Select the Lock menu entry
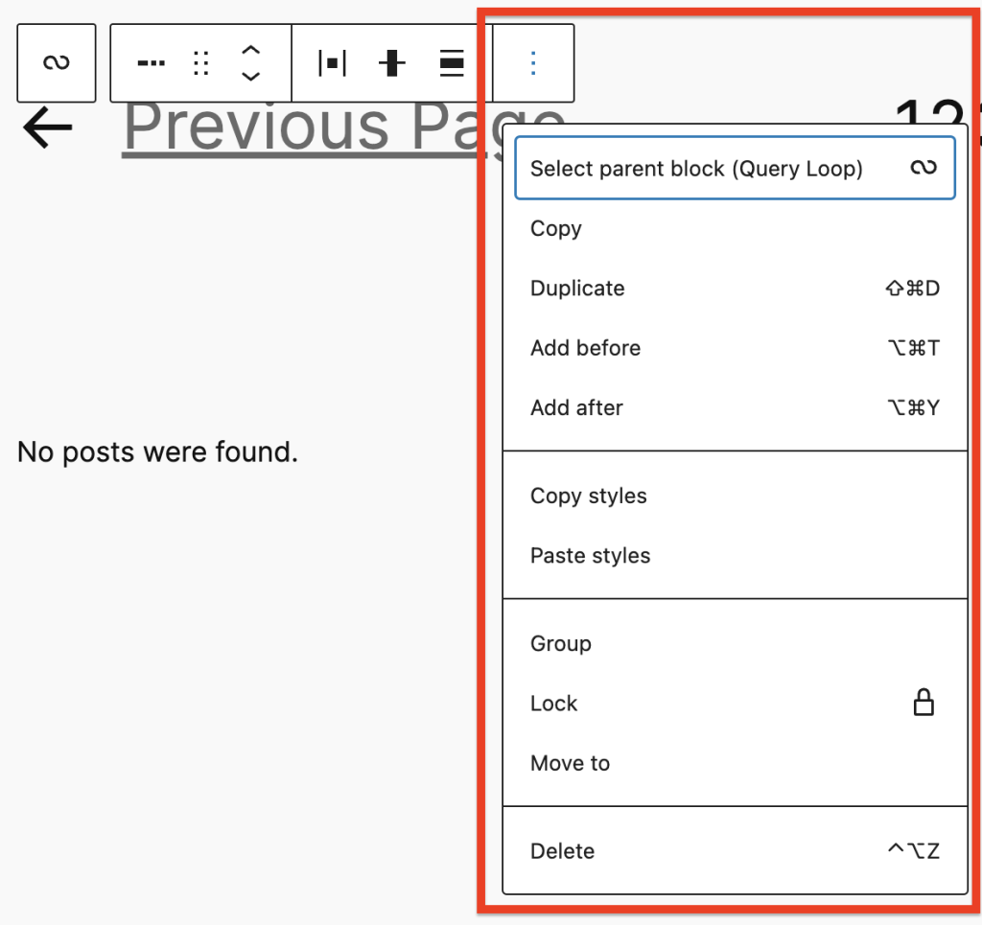Image resolution: width=982 pixels, height=925 pixels. (x=553, y=703)
